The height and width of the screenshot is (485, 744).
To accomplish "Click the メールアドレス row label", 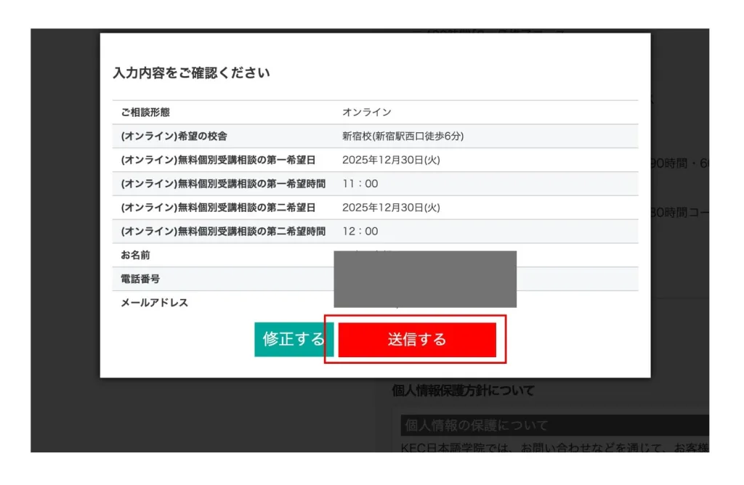I will [154, 303].
